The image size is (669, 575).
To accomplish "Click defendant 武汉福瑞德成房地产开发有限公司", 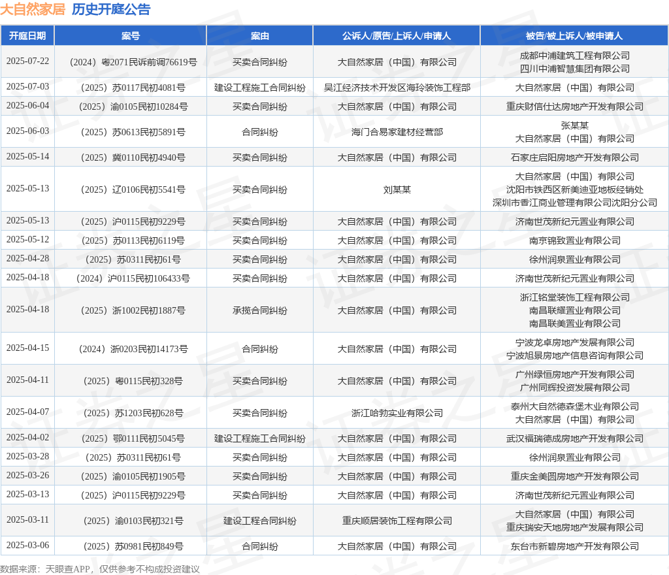I will pyautogui.click(x=574, y=438).
